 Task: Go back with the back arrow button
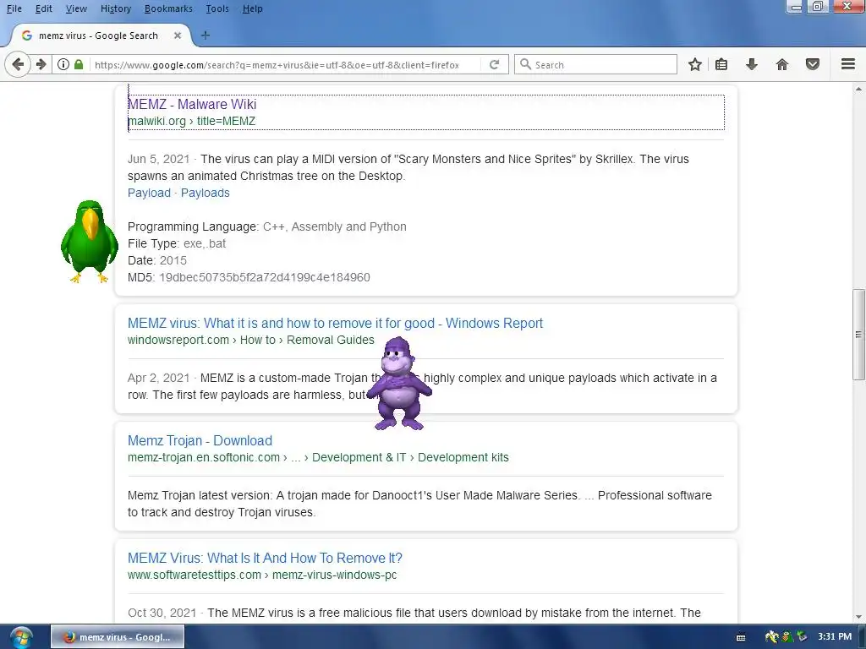coord(18,64)
